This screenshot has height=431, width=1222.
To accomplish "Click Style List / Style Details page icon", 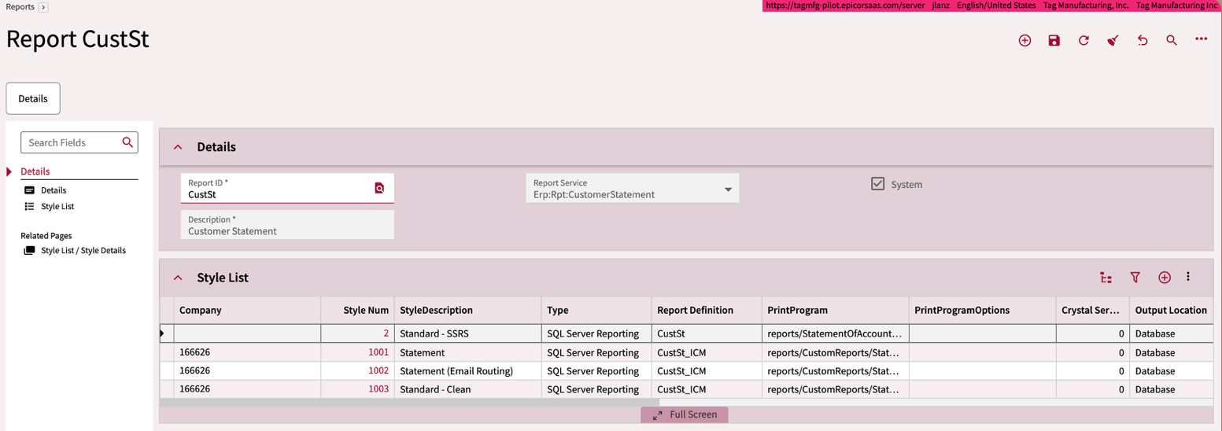I will click(30, 250).
